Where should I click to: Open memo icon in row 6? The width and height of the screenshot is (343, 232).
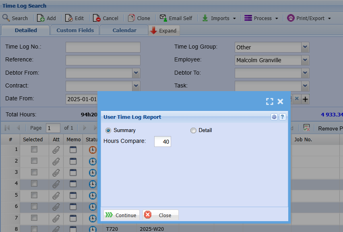(x=73, y=207)
